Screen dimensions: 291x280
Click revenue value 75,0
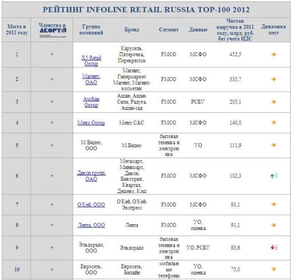click(x=235, y=269)
